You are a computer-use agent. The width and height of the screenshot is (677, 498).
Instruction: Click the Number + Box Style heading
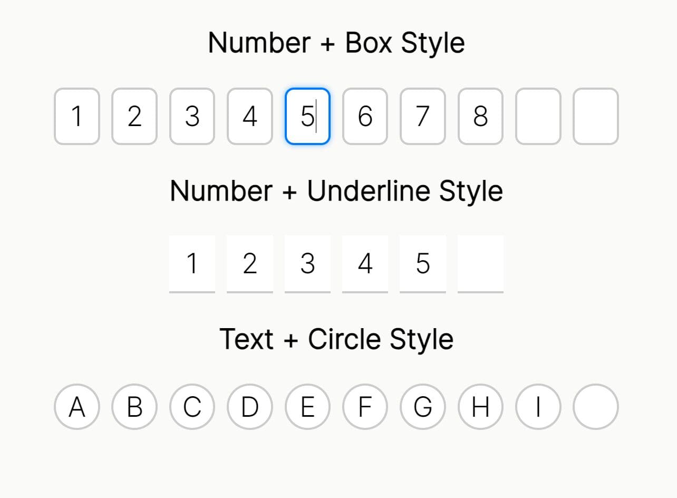pos(336,43)
